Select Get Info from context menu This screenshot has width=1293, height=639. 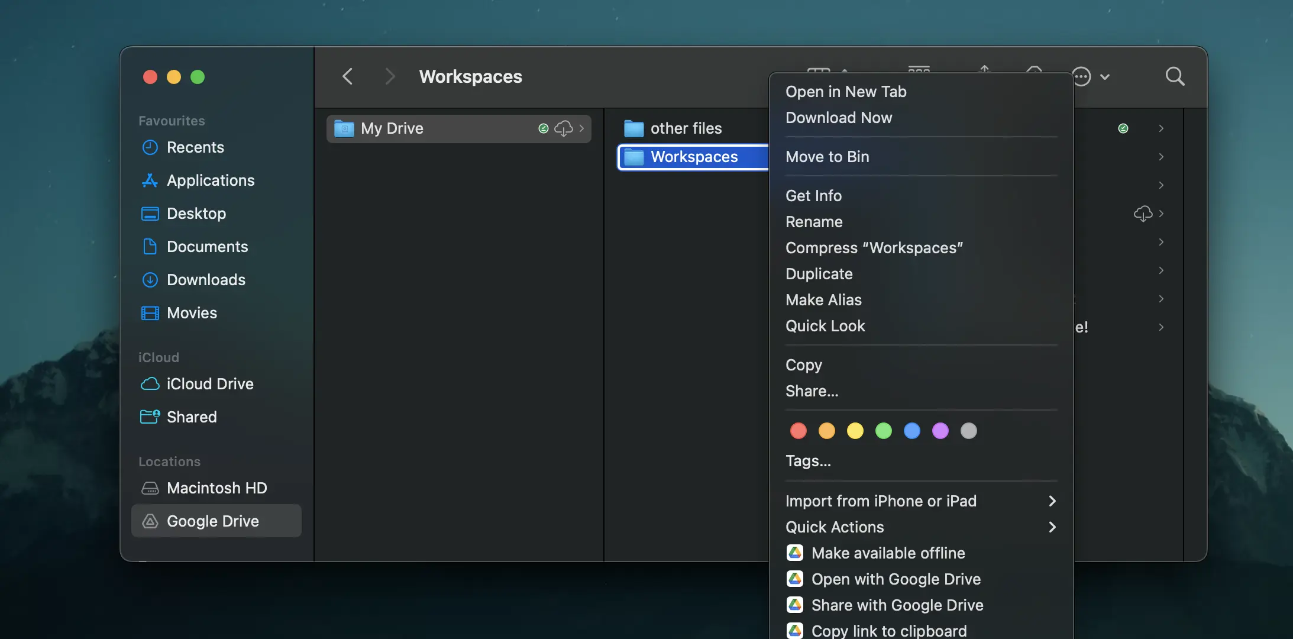(813, 196)
